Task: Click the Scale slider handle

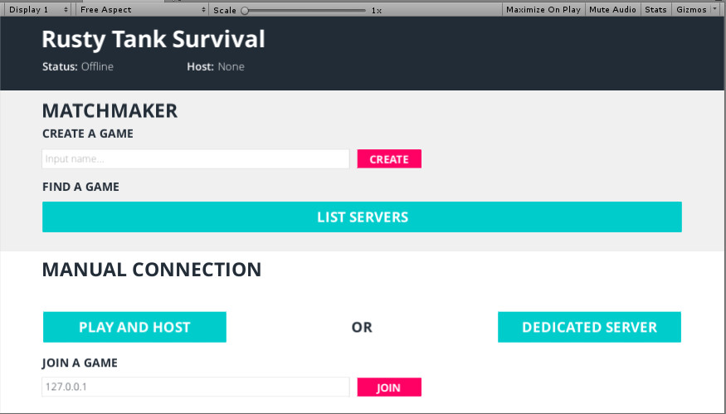Action: [x=245, y=11]
